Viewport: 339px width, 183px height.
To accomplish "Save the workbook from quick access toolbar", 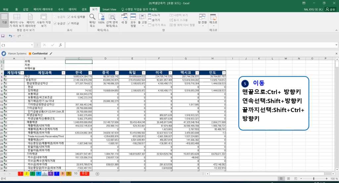I will click(3, 36).
